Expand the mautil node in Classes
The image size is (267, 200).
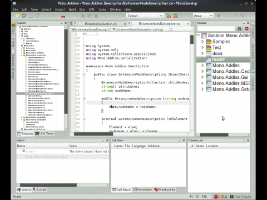[202, 59]
